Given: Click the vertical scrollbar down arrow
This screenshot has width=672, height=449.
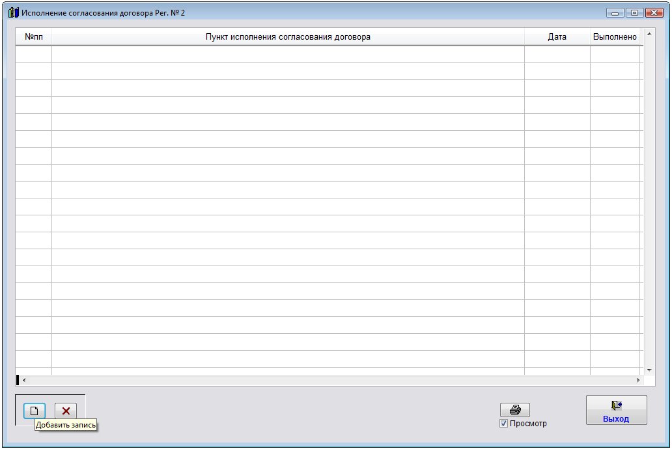Looking at the screenshot, I should tap(649, 370).
